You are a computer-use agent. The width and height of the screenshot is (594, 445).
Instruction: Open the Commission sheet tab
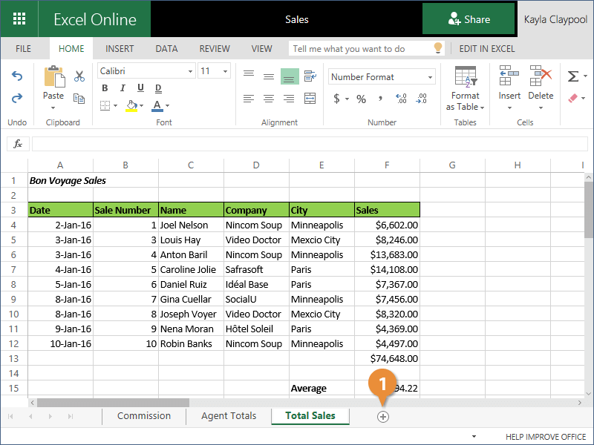(144, 416)
